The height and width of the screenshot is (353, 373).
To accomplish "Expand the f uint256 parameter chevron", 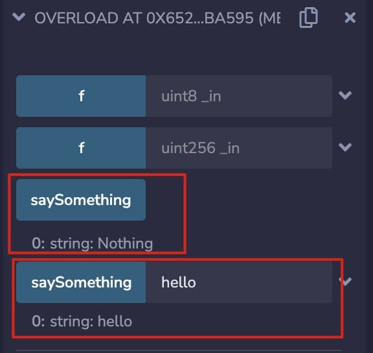I will click(345, 147).
